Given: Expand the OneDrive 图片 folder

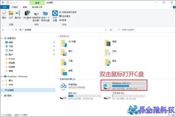Looking at the screenshot, I should pyautogui.click(x=3, y=81).
